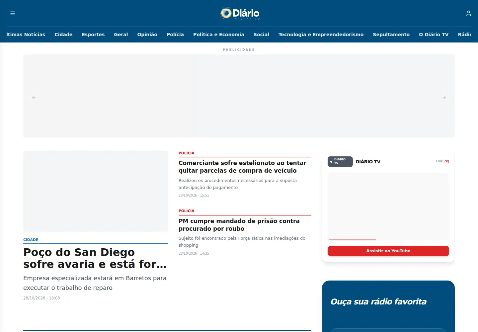Screen dimensions: 478x332
Task: Click POLÍCIA label above PM cumpre article
Action: pyautogui.click(x=187, y=211)
